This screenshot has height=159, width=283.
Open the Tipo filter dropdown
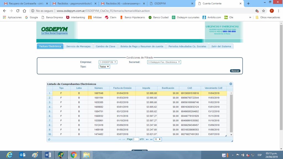[104, 67]
